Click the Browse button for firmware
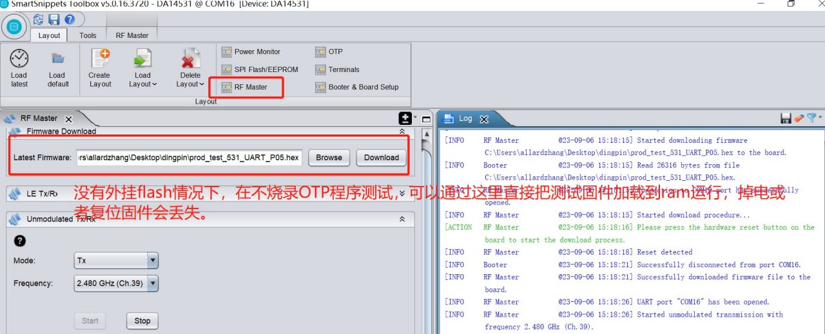Image resolution: width=825 pixels, height=334 pixels. (x=329, y=158)
